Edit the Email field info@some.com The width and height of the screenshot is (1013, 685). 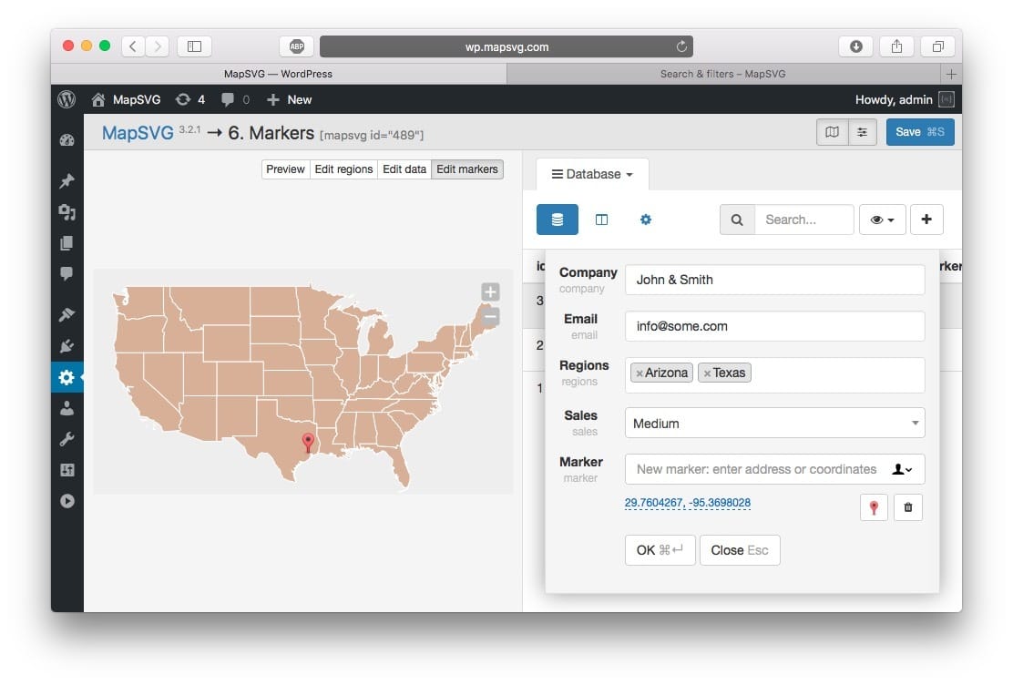tap(774, 326)
